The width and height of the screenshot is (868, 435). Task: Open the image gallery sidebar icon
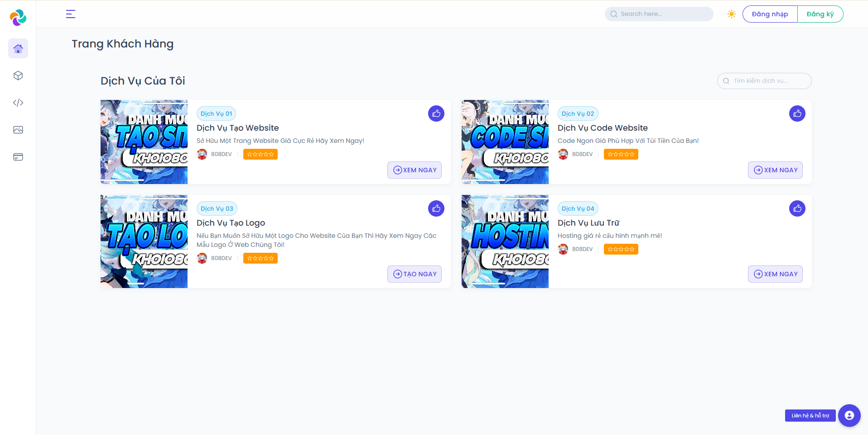tap(18, 130)
